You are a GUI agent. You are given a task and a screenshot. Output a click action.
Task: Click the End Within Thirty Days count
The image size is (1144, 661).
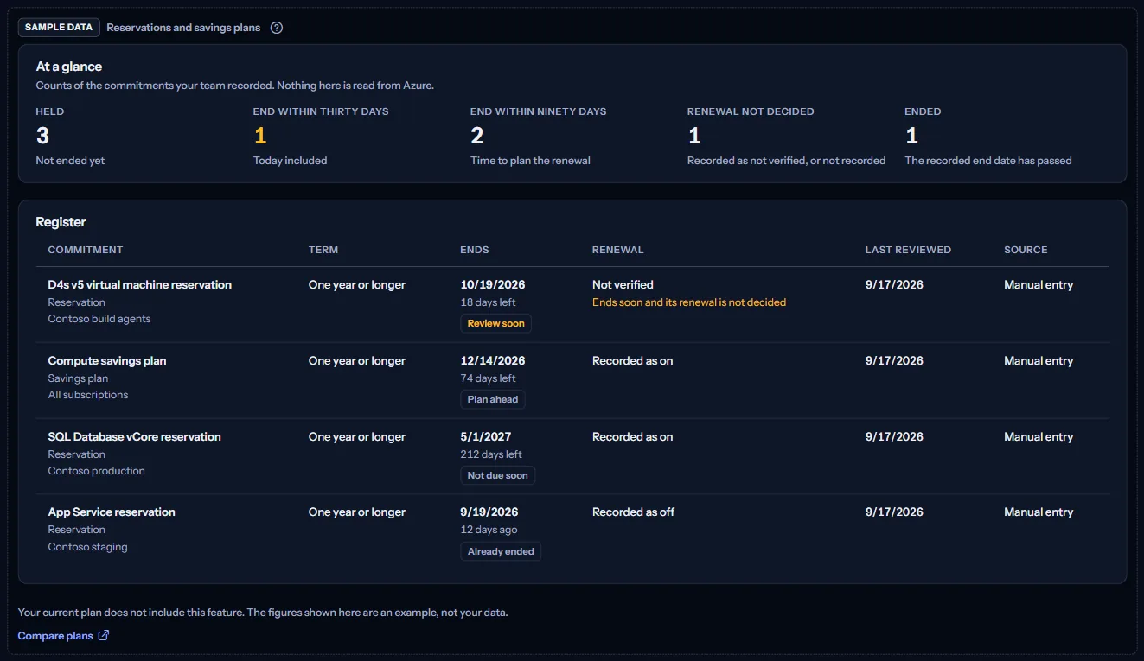(x=260, y=136)
